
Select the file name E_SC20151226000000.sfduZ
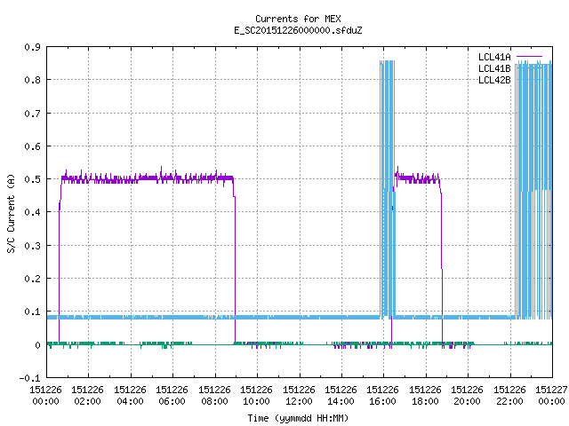click(298, 30)
